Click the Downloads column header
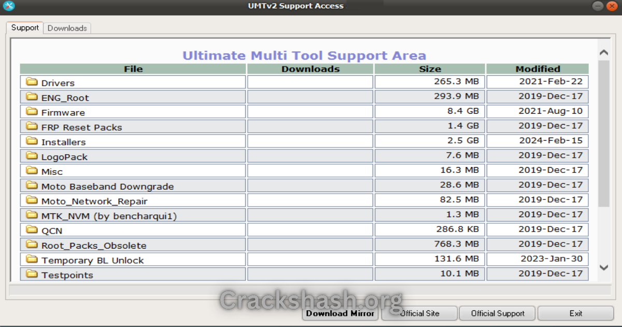The image size is (622, 327). pyautogui.click(x=310, y=69)
